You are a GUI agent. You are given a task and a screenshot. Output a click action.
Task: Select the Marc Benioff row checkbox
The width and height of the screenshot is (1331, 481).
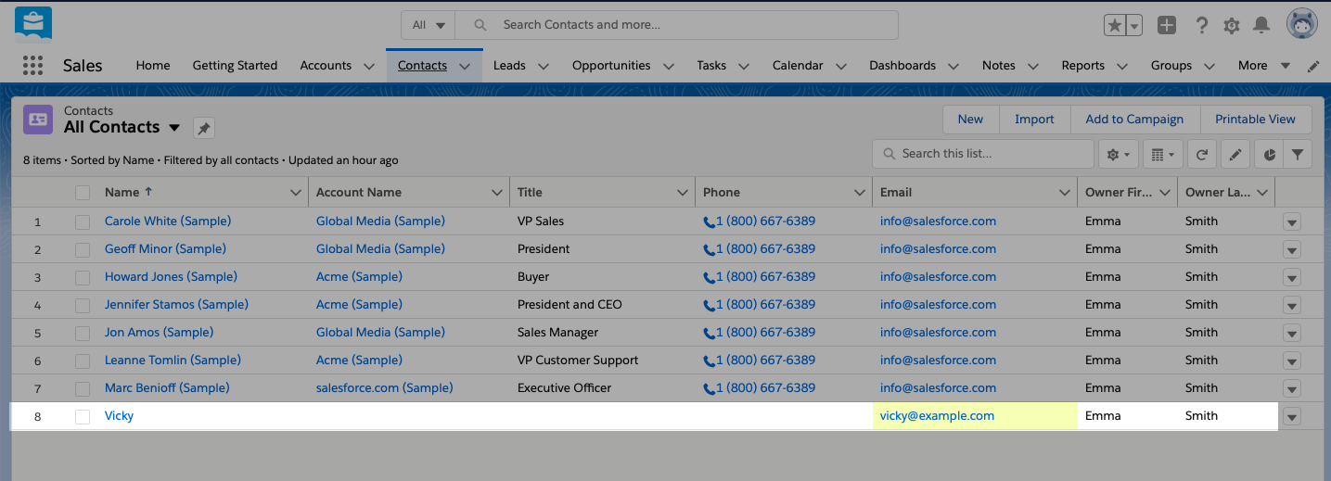coord(83,388)
